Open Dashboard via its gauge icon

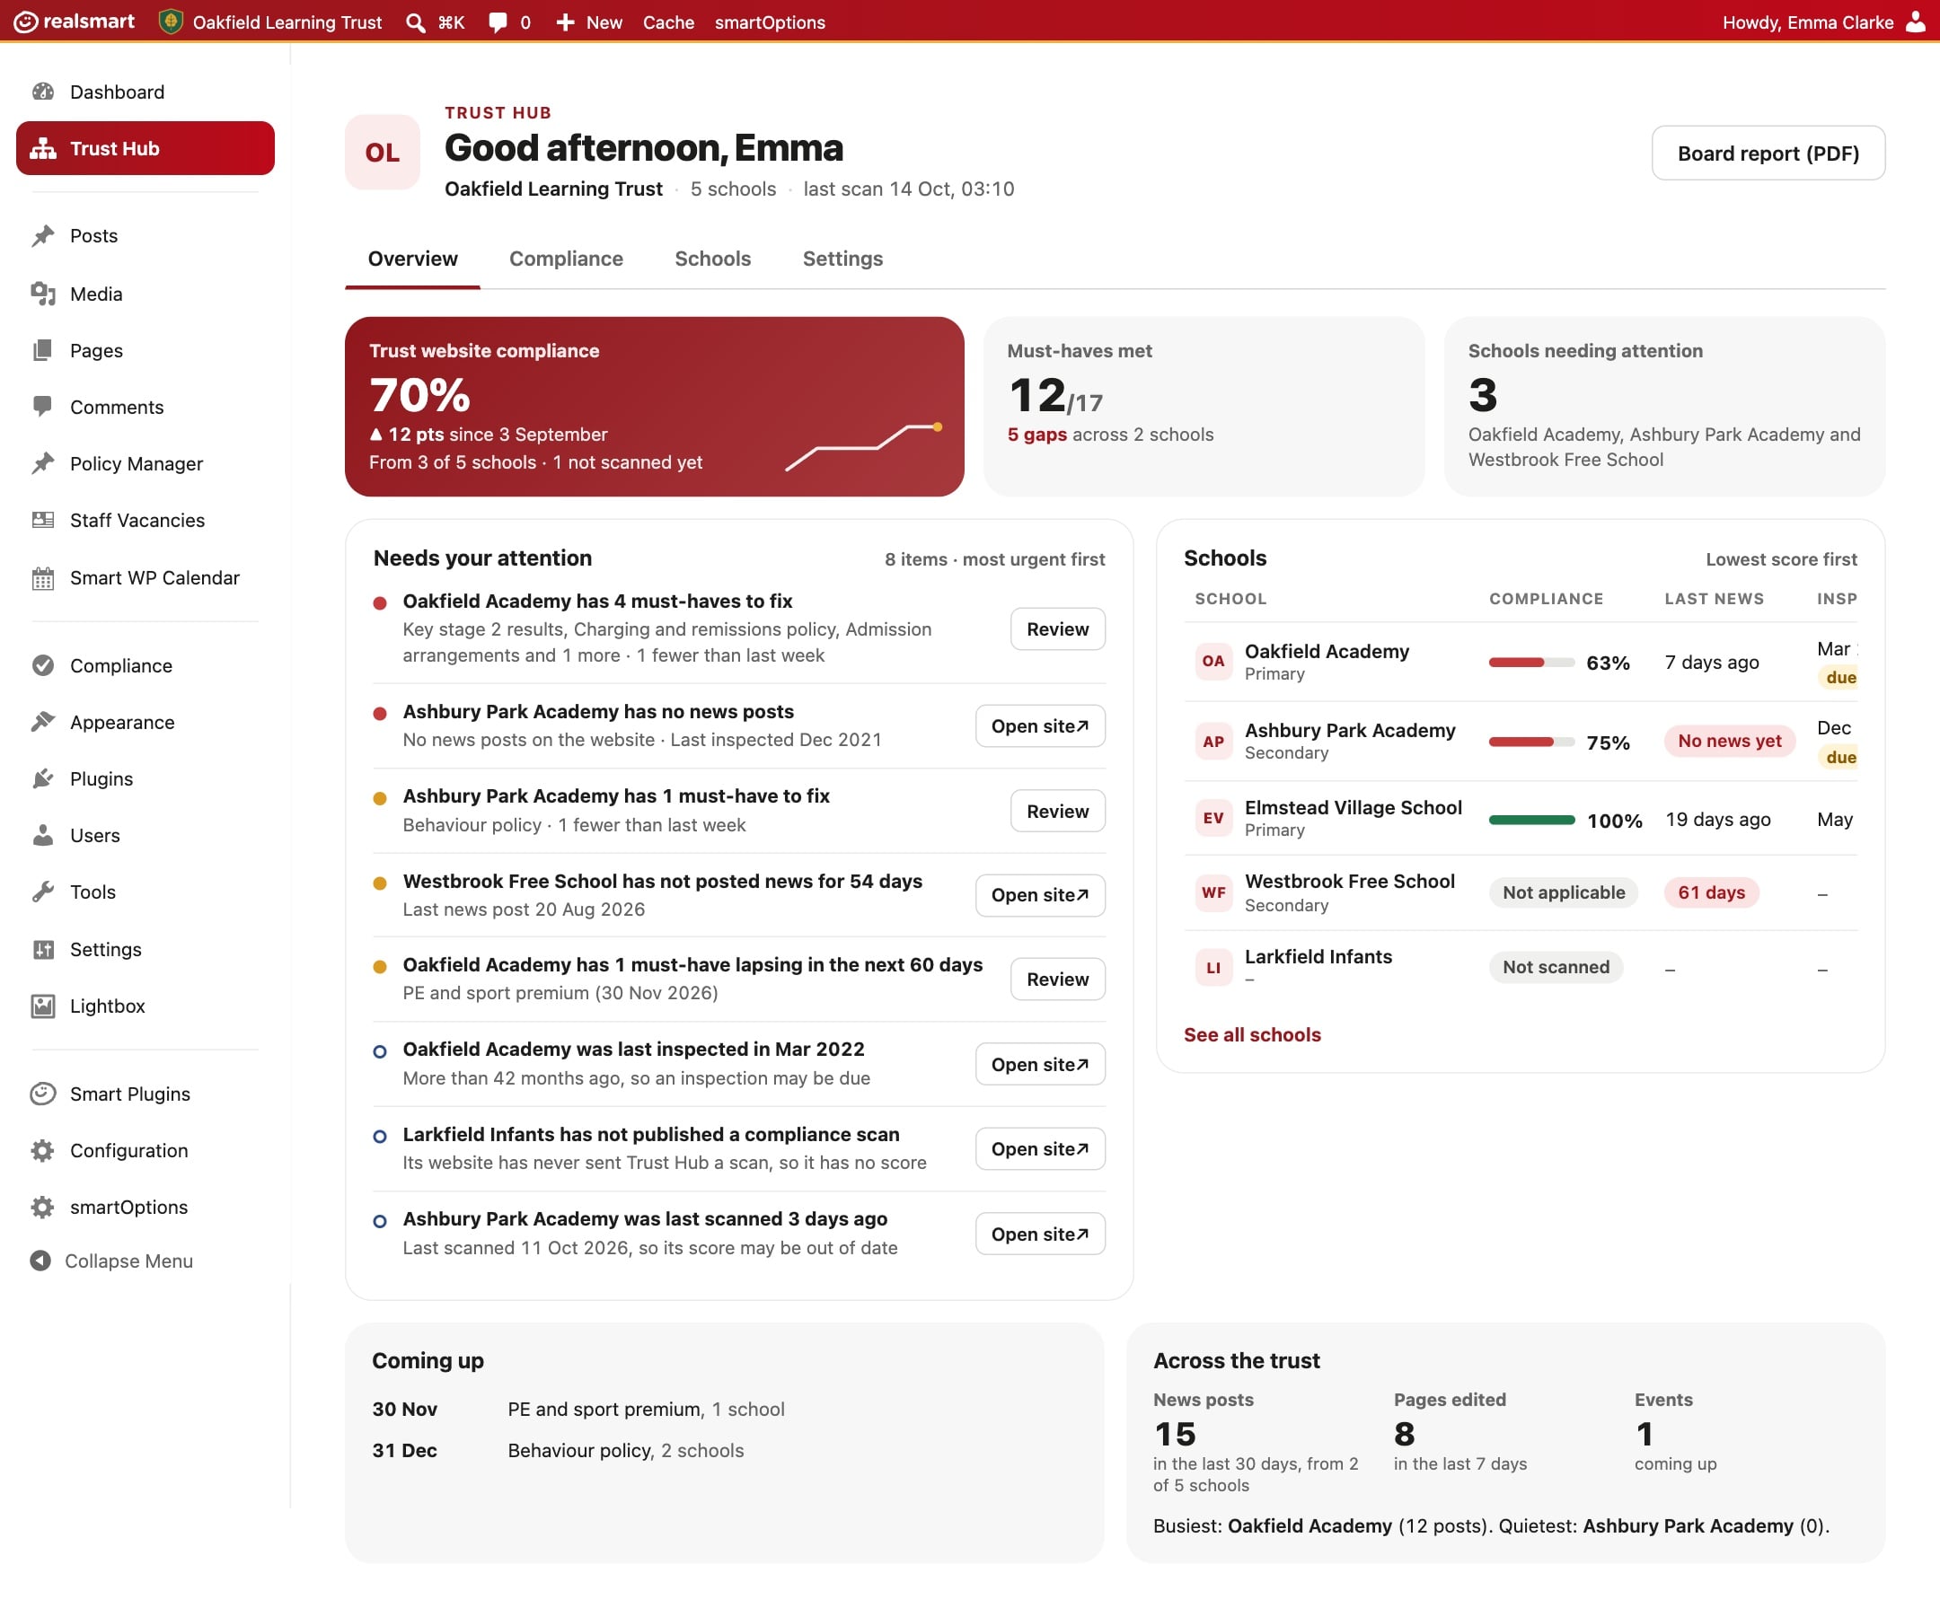point(42,92)
